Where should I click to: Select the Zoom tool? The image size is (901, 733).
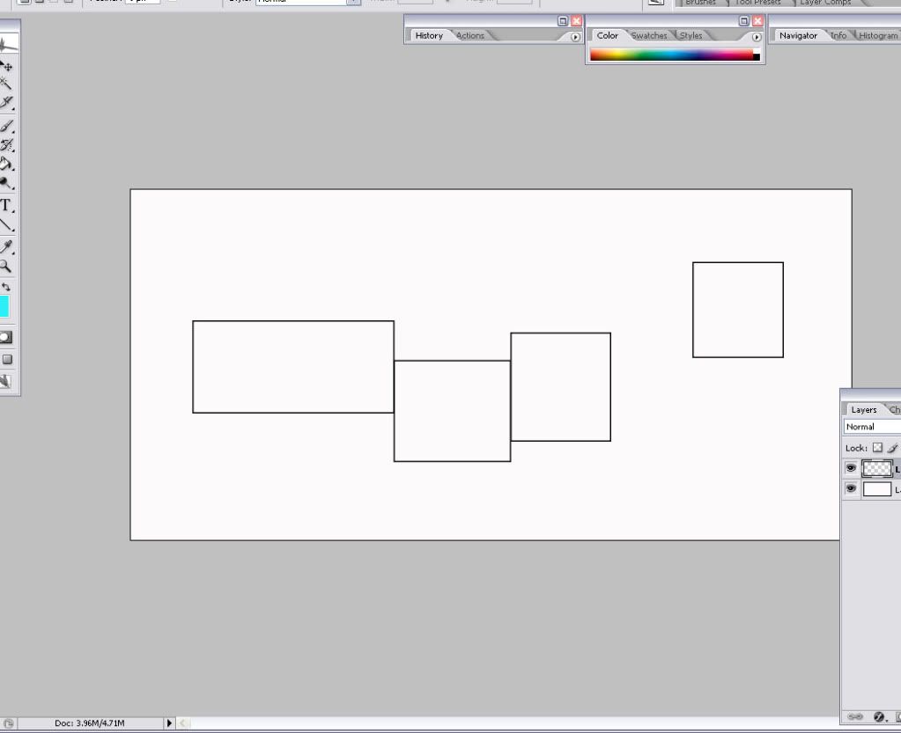point(6,267)
